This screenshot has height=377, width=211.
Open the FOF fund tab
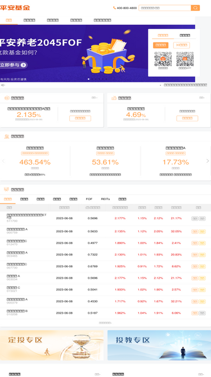89,199
